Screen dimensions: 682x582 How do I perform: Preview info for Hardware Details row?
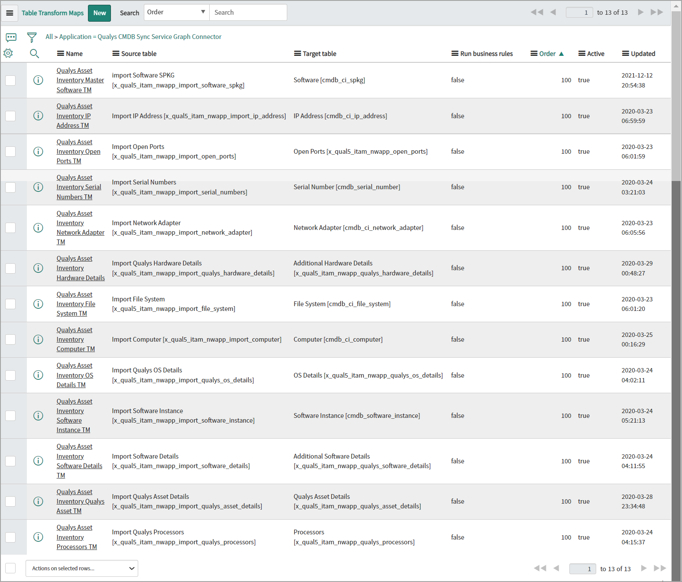pos(38,268)
